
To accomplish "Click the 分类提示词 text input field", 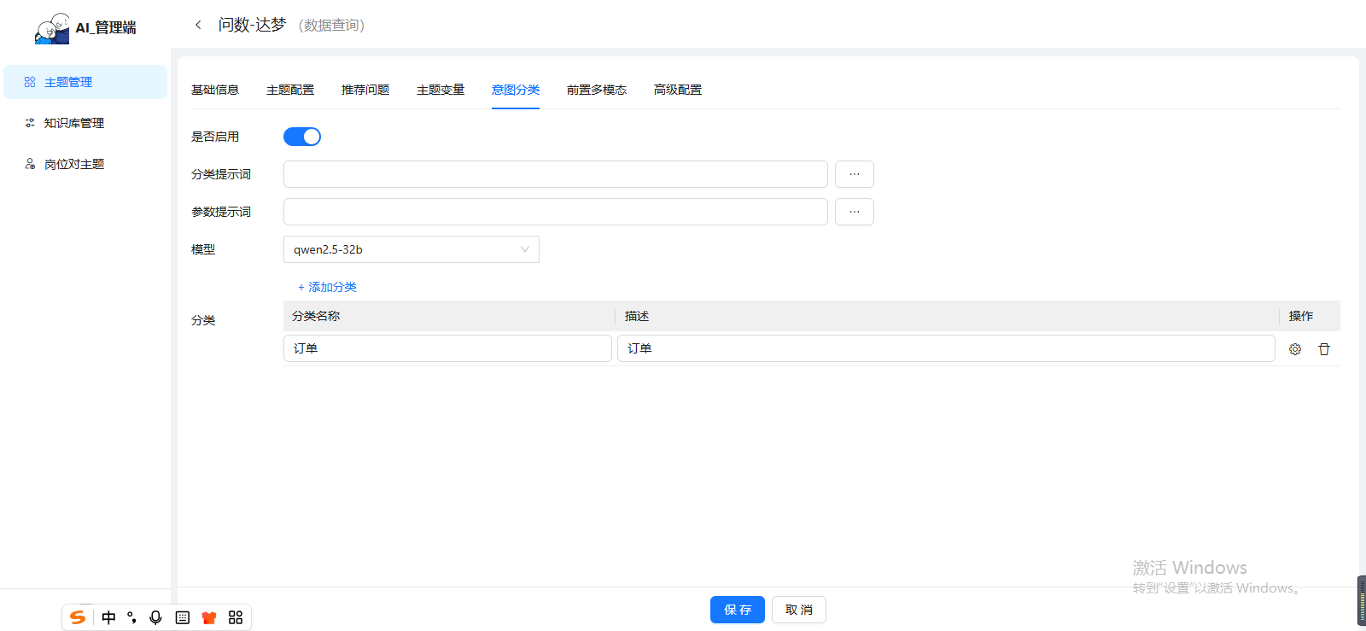I will coord(555,174).
